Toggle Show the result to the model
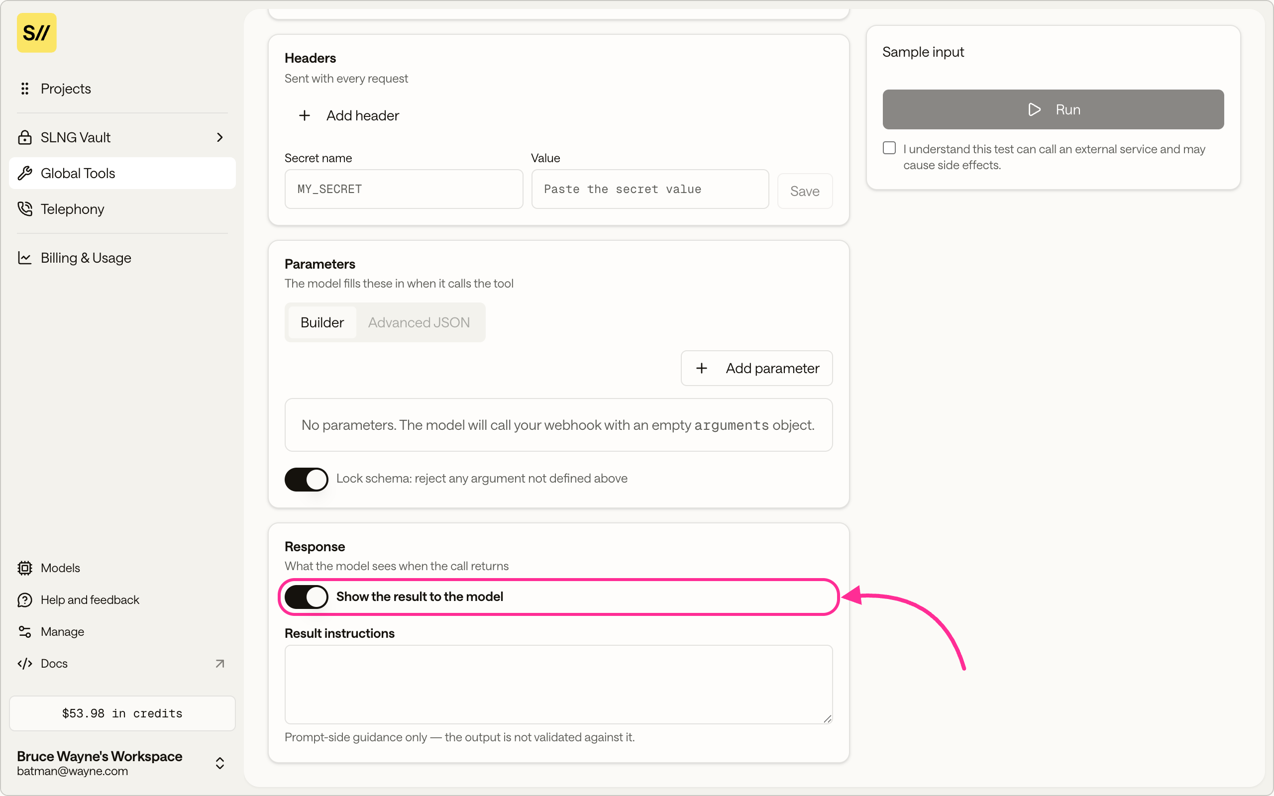The height and width of the screenshot is (796, 1274). [307, 597]
